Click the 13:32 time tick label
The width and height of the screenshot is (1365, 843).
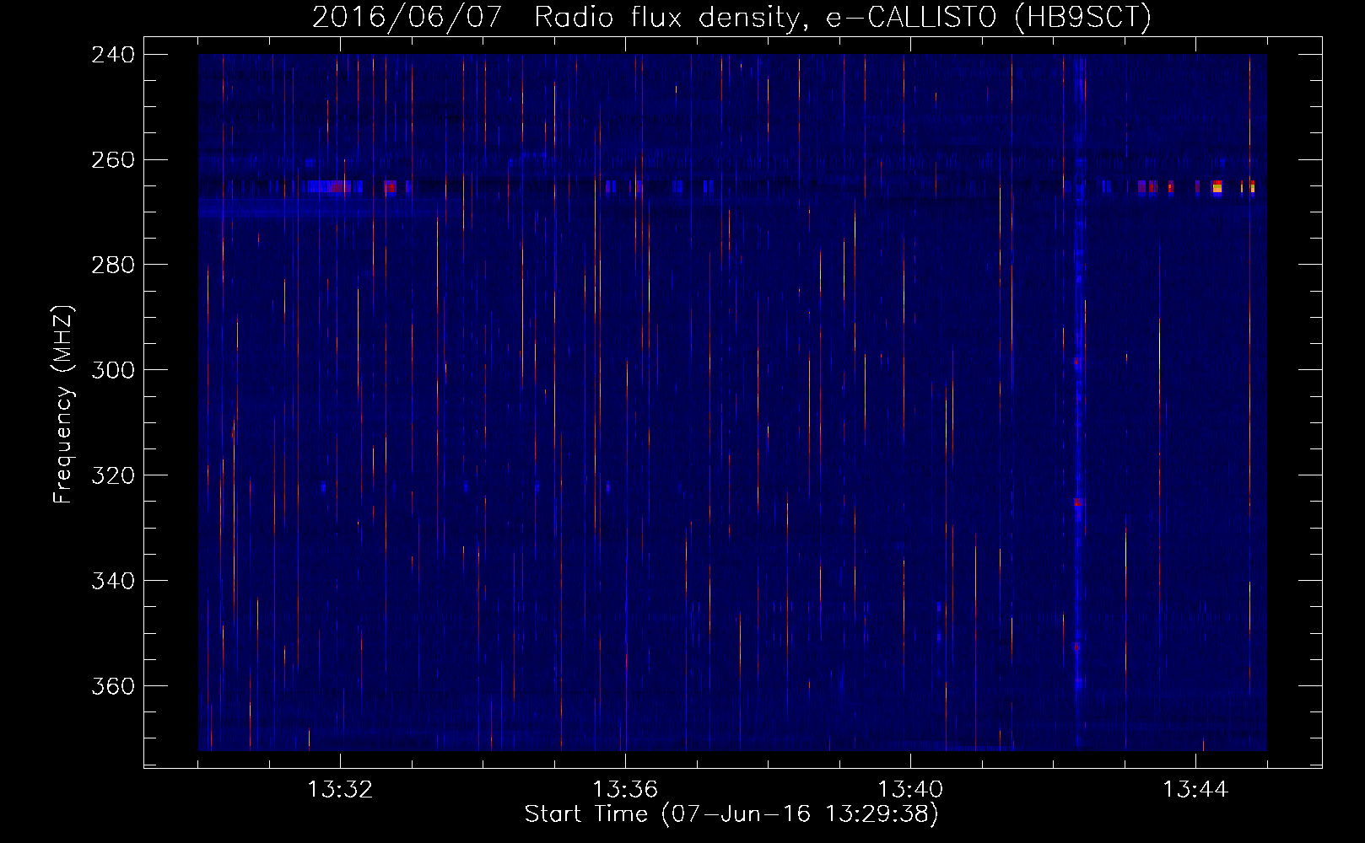click(340, 790)
